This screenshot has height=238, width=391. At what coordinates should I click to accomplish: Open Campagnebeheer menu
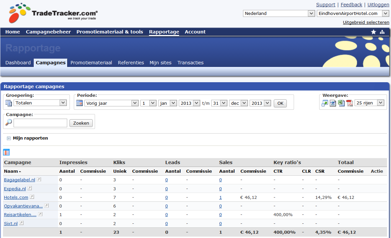(48, 32)
